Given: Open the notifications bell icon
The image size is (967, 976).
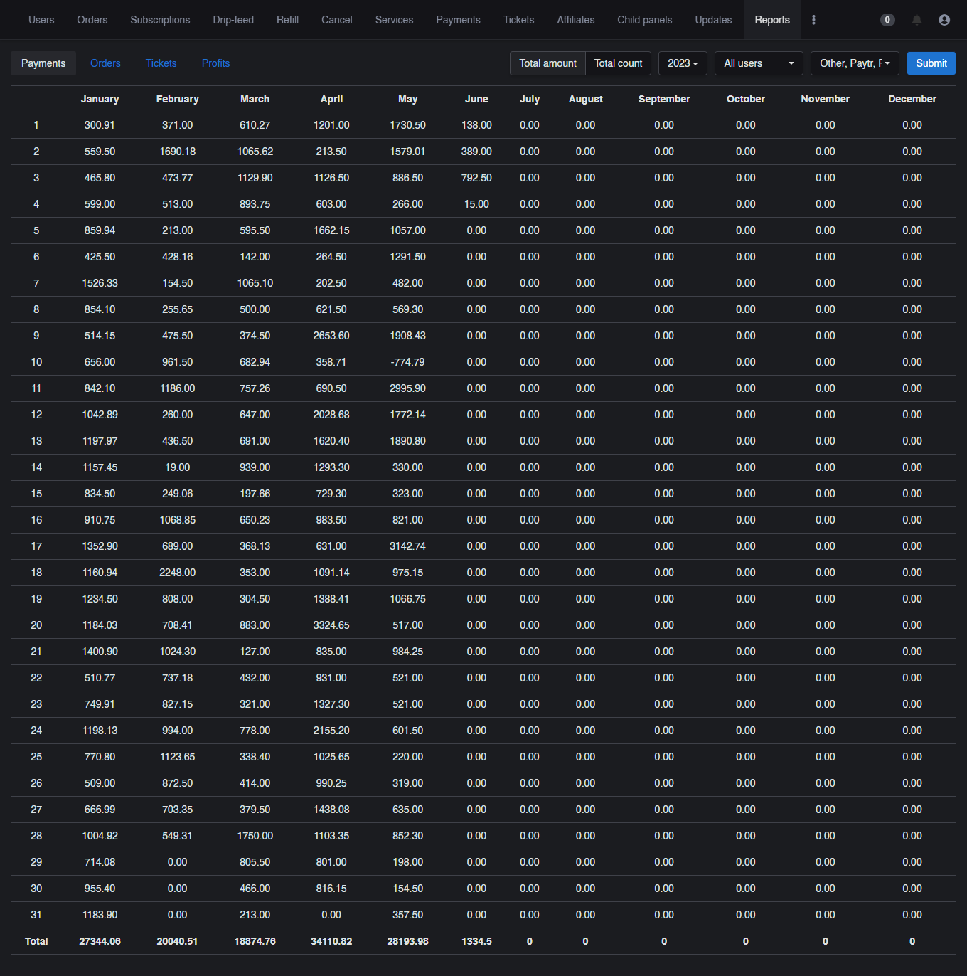Looking at the screenshot, I should coord(917,20).
